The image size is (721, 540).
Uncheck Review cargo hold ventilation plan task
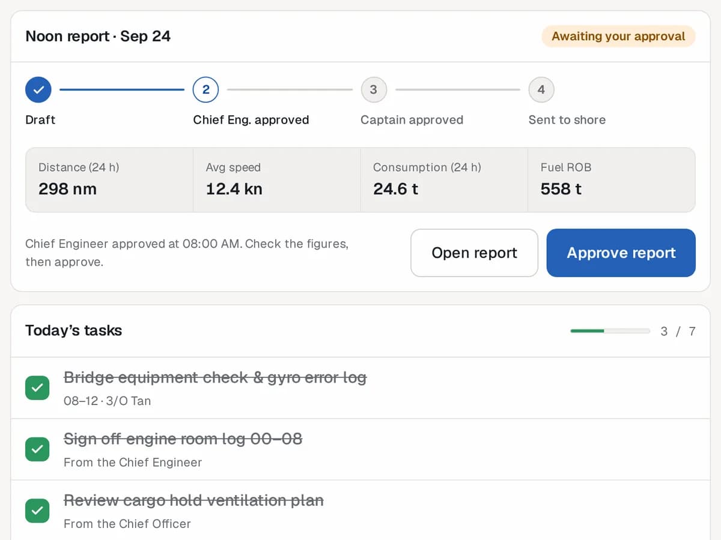coord(37,510)
